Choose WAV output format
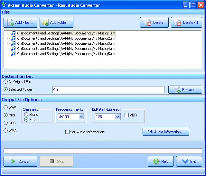 tap(5, 107)
